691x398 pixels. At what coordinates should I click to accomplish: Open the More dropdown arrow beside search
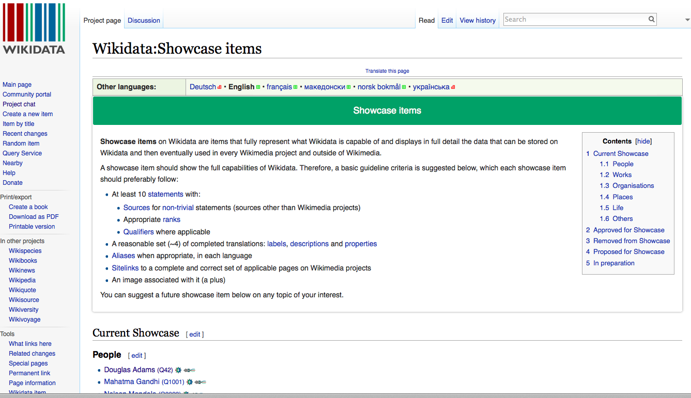click(687, 20)
